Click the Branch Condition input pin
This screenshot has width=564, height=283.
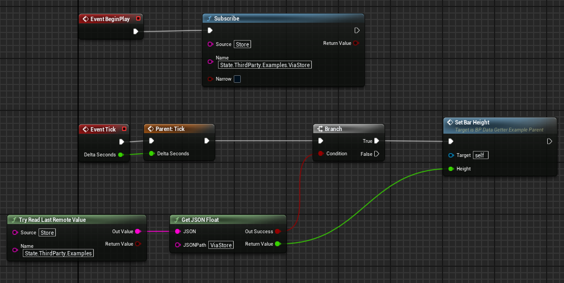321,154
